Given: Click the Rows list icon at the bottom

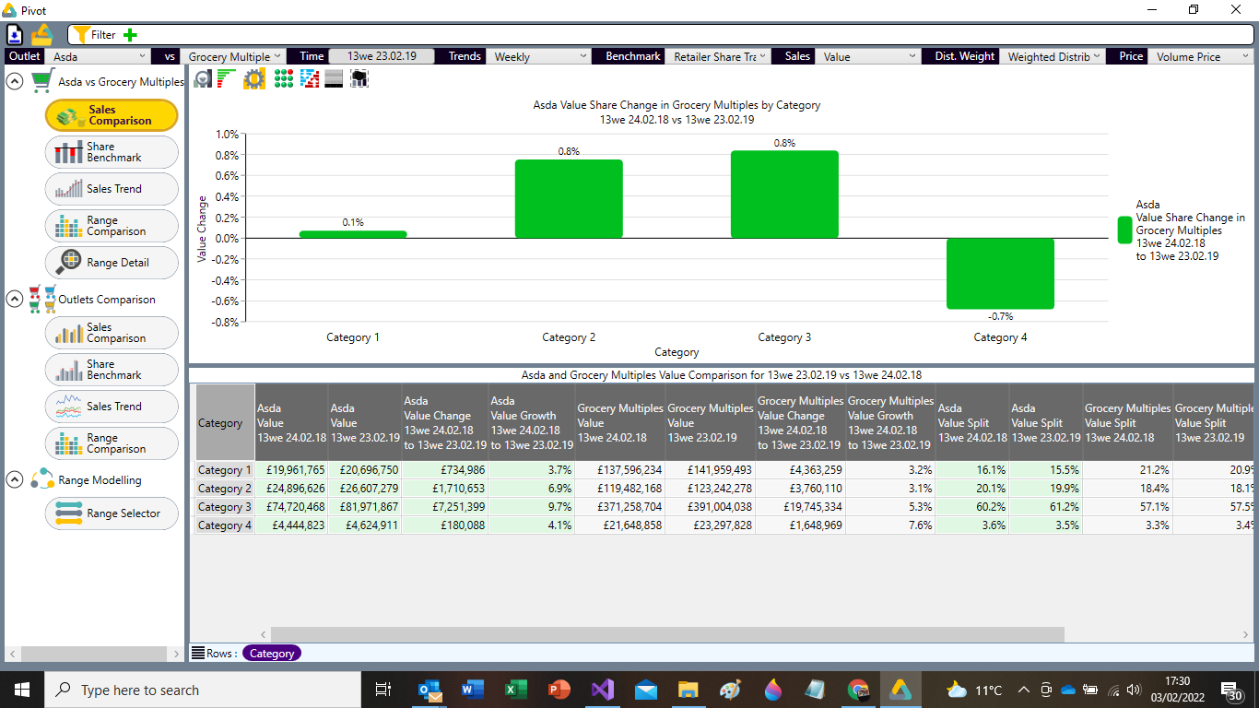Looking at the screenshot, I should click(x=197, y=653).
